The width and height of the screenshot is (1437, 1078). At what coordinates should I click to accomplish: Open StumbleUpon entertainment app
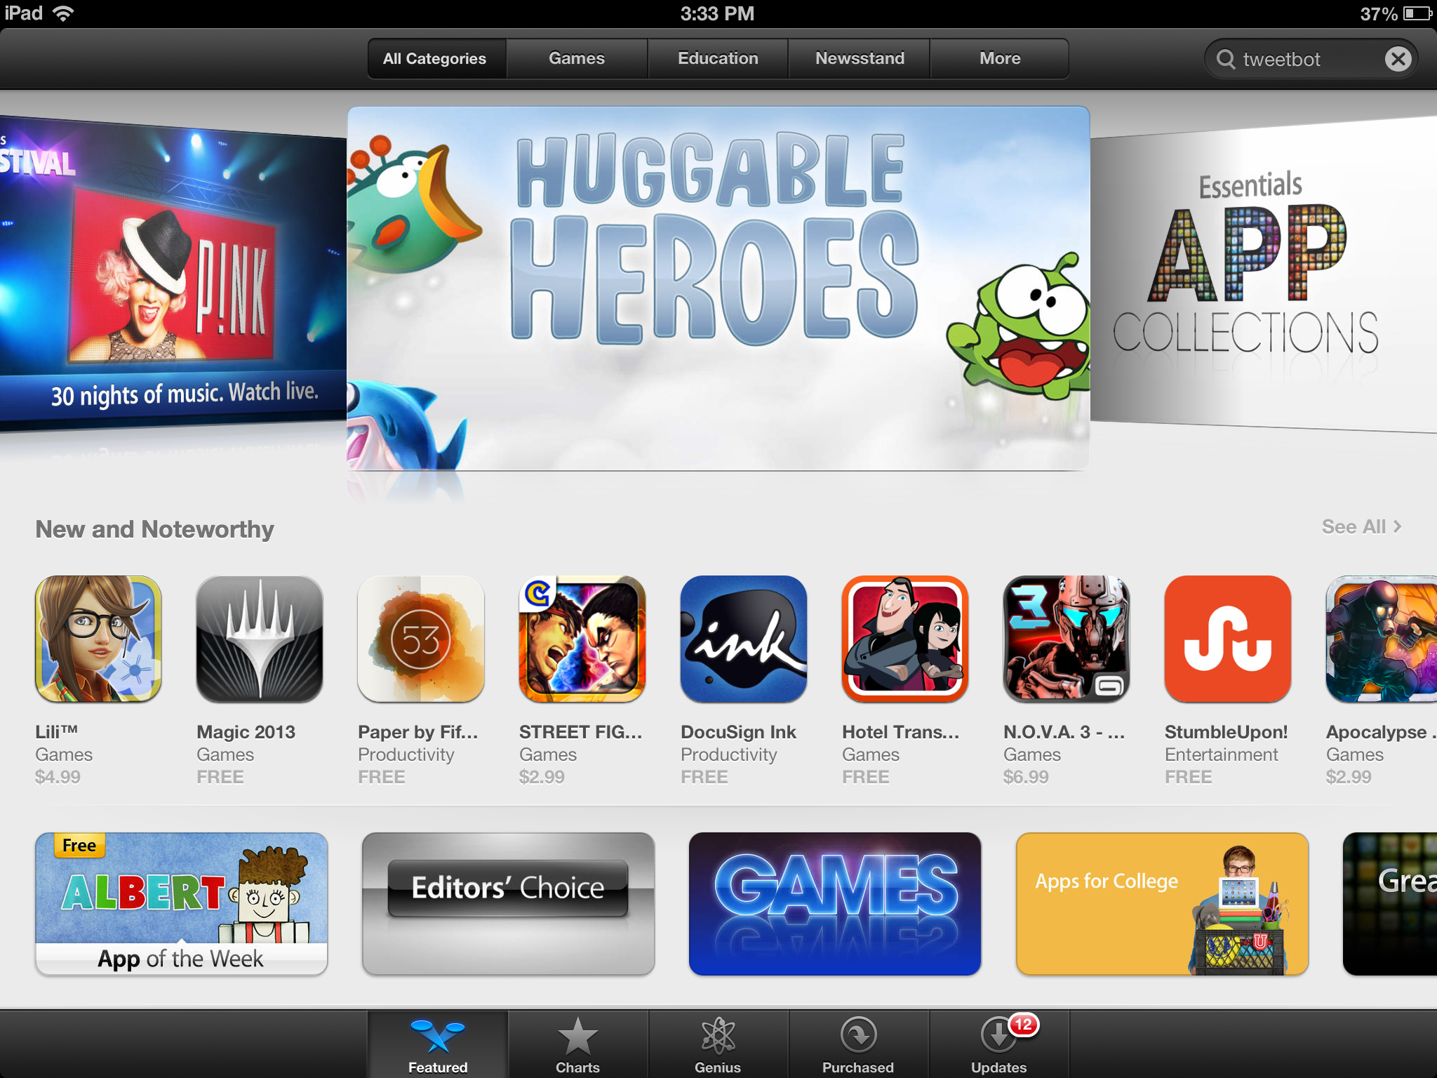click(x=1228, y=640)
